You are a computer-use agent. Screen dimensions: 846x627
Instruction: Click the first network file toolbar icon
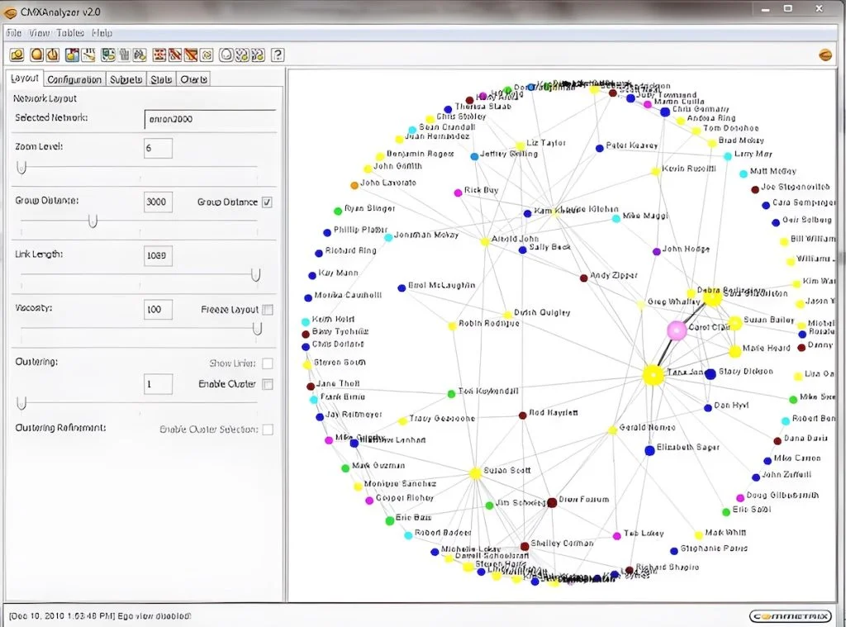tap(18, 54)
